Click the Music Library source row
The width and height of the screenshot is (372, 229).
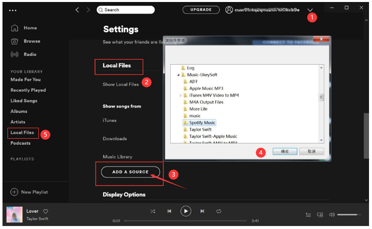(118, 157)
